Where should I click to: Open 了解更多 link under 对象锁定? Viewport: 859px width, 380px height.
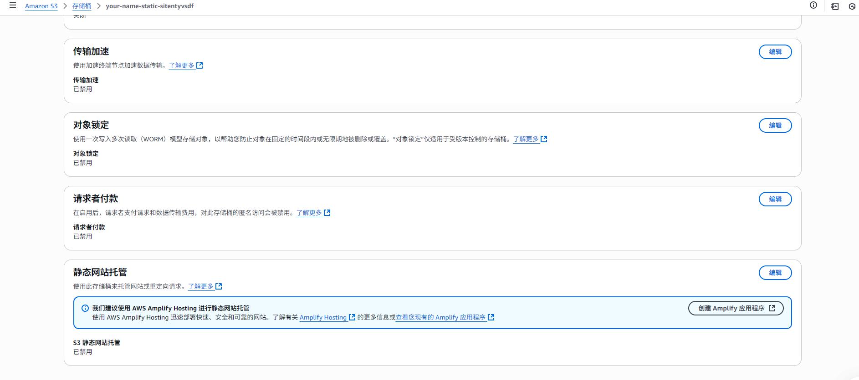click(x=526, y=139)
